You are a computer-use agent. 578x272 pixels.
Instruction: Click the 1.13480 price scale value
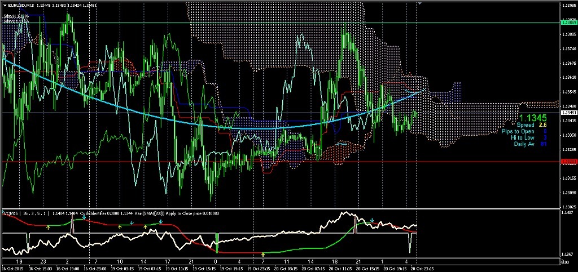[568, 106]
